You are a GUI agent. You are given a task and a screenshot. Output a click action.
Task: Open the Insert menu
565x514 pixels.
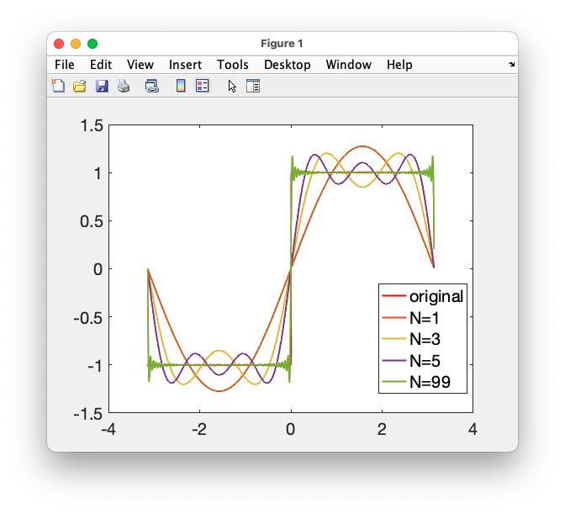pos(185,65)
